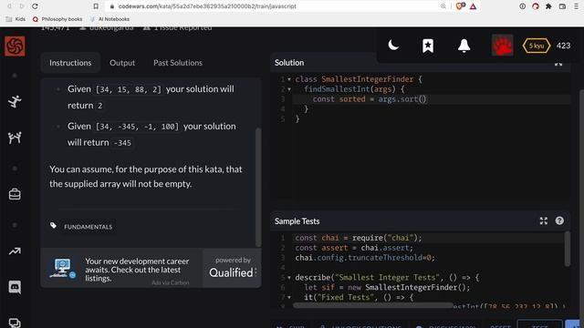Screen dimensions: 584x328
Task: Click the example array [34, 15, 88, 2]
Action: coord(129,89)
